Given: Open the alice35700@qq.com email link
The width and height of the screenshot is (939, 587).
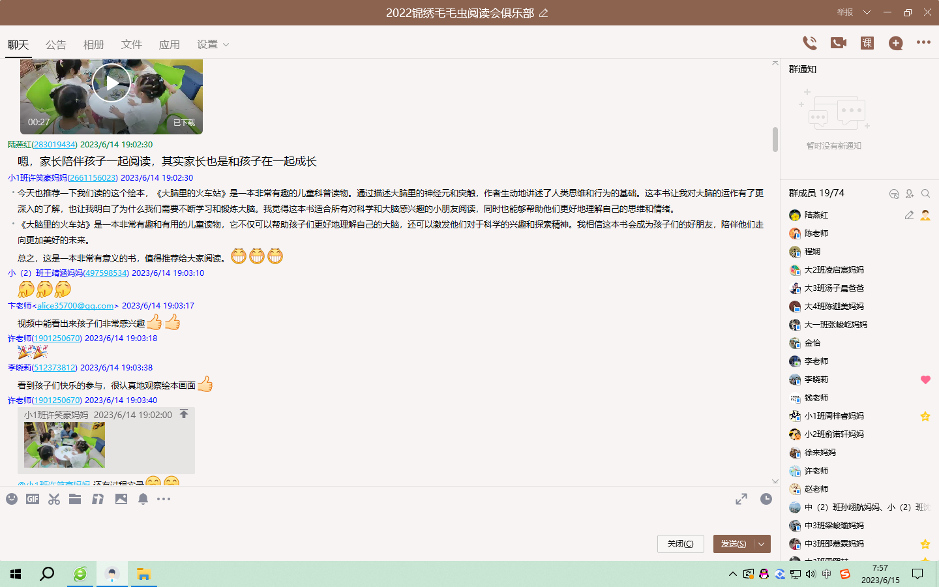Looking at the screenshot, I should coord(76,306).
